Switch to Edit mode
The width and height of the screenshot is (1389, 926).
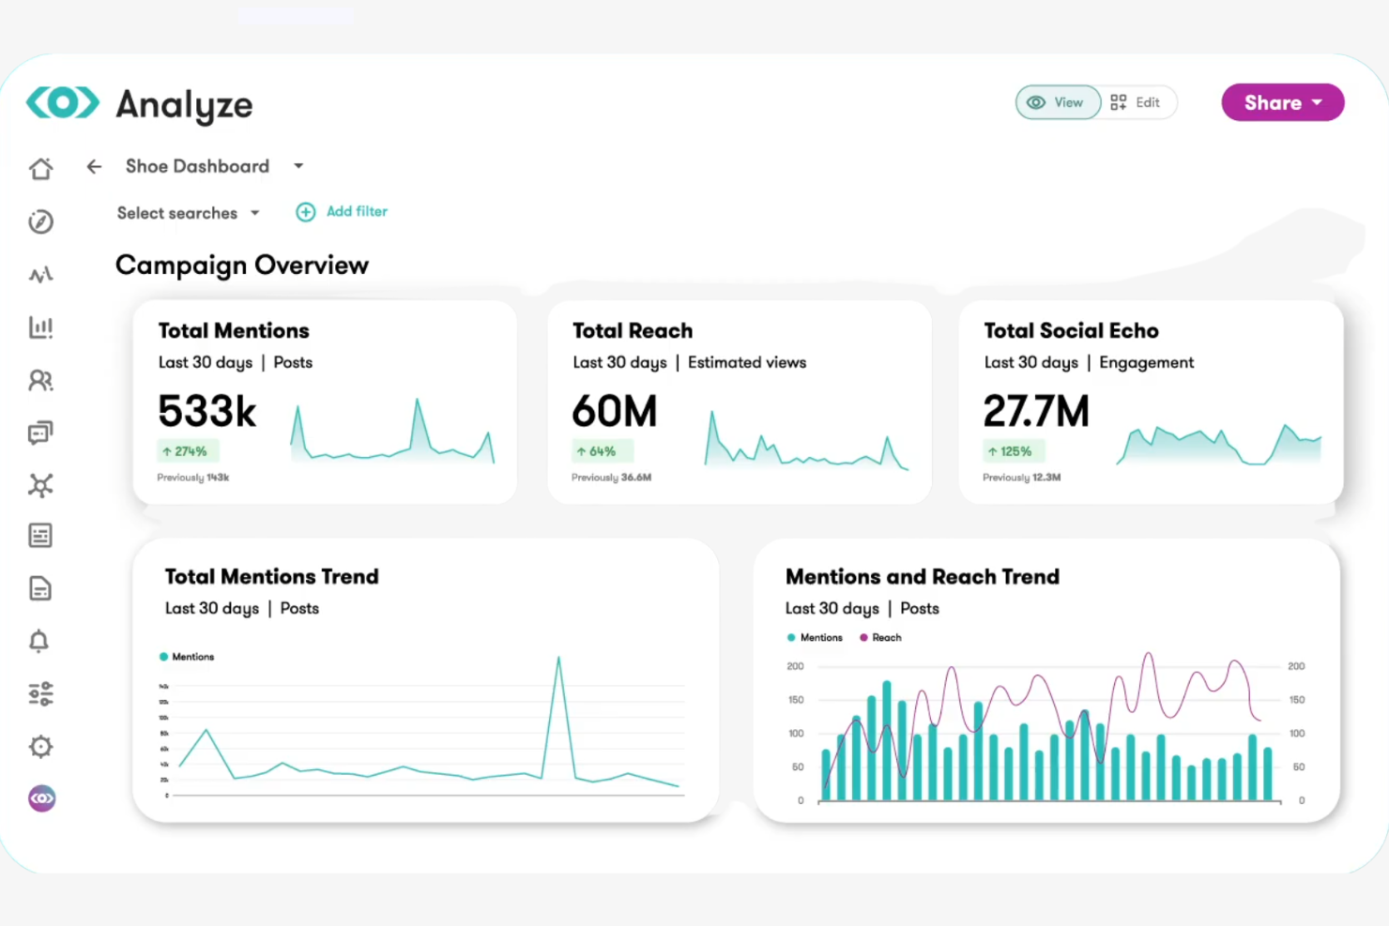(1135, 102)
